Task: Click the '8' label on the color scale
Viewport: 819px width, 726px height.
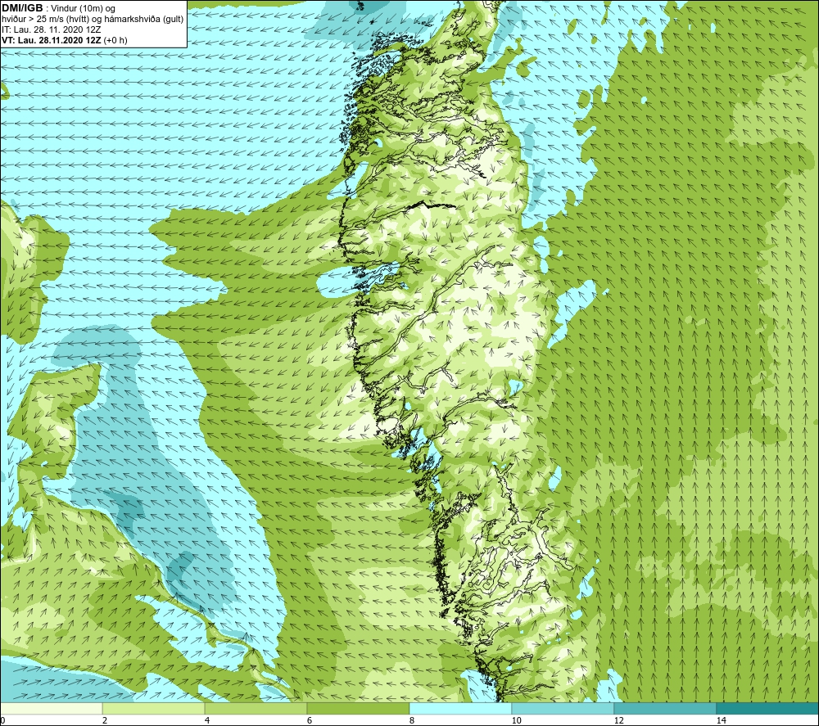Action: [x=412, y=721]
